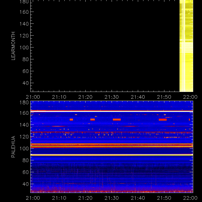The height and width of the screenshot is (202, 202).
Task: Click the yellow data strip in Learmonth spectrogram
Action: (x=186, y=46)
